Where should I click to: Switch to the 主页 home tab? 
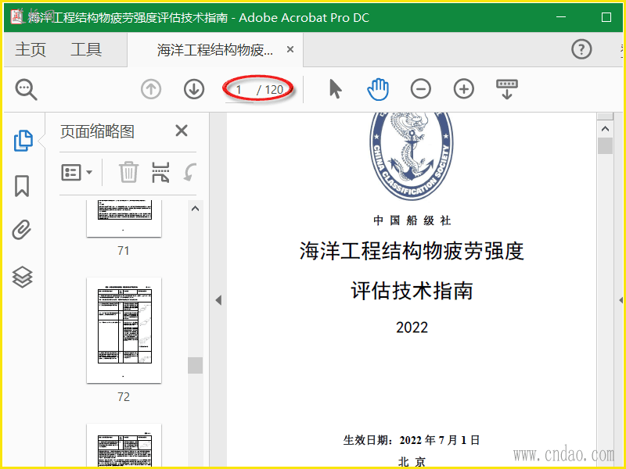click(31, 50)
